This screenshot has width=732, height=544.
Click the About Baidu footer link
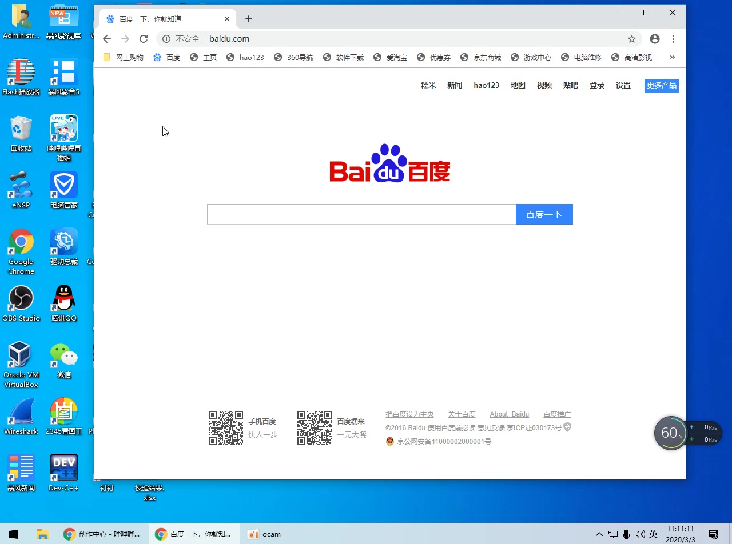point(510,414)
